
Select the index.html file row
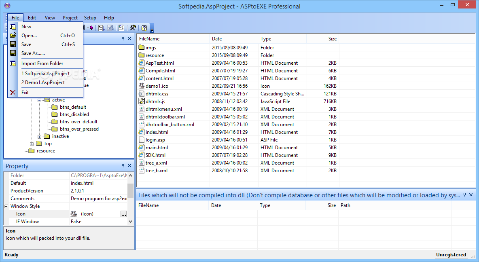[x=238, y=132]
